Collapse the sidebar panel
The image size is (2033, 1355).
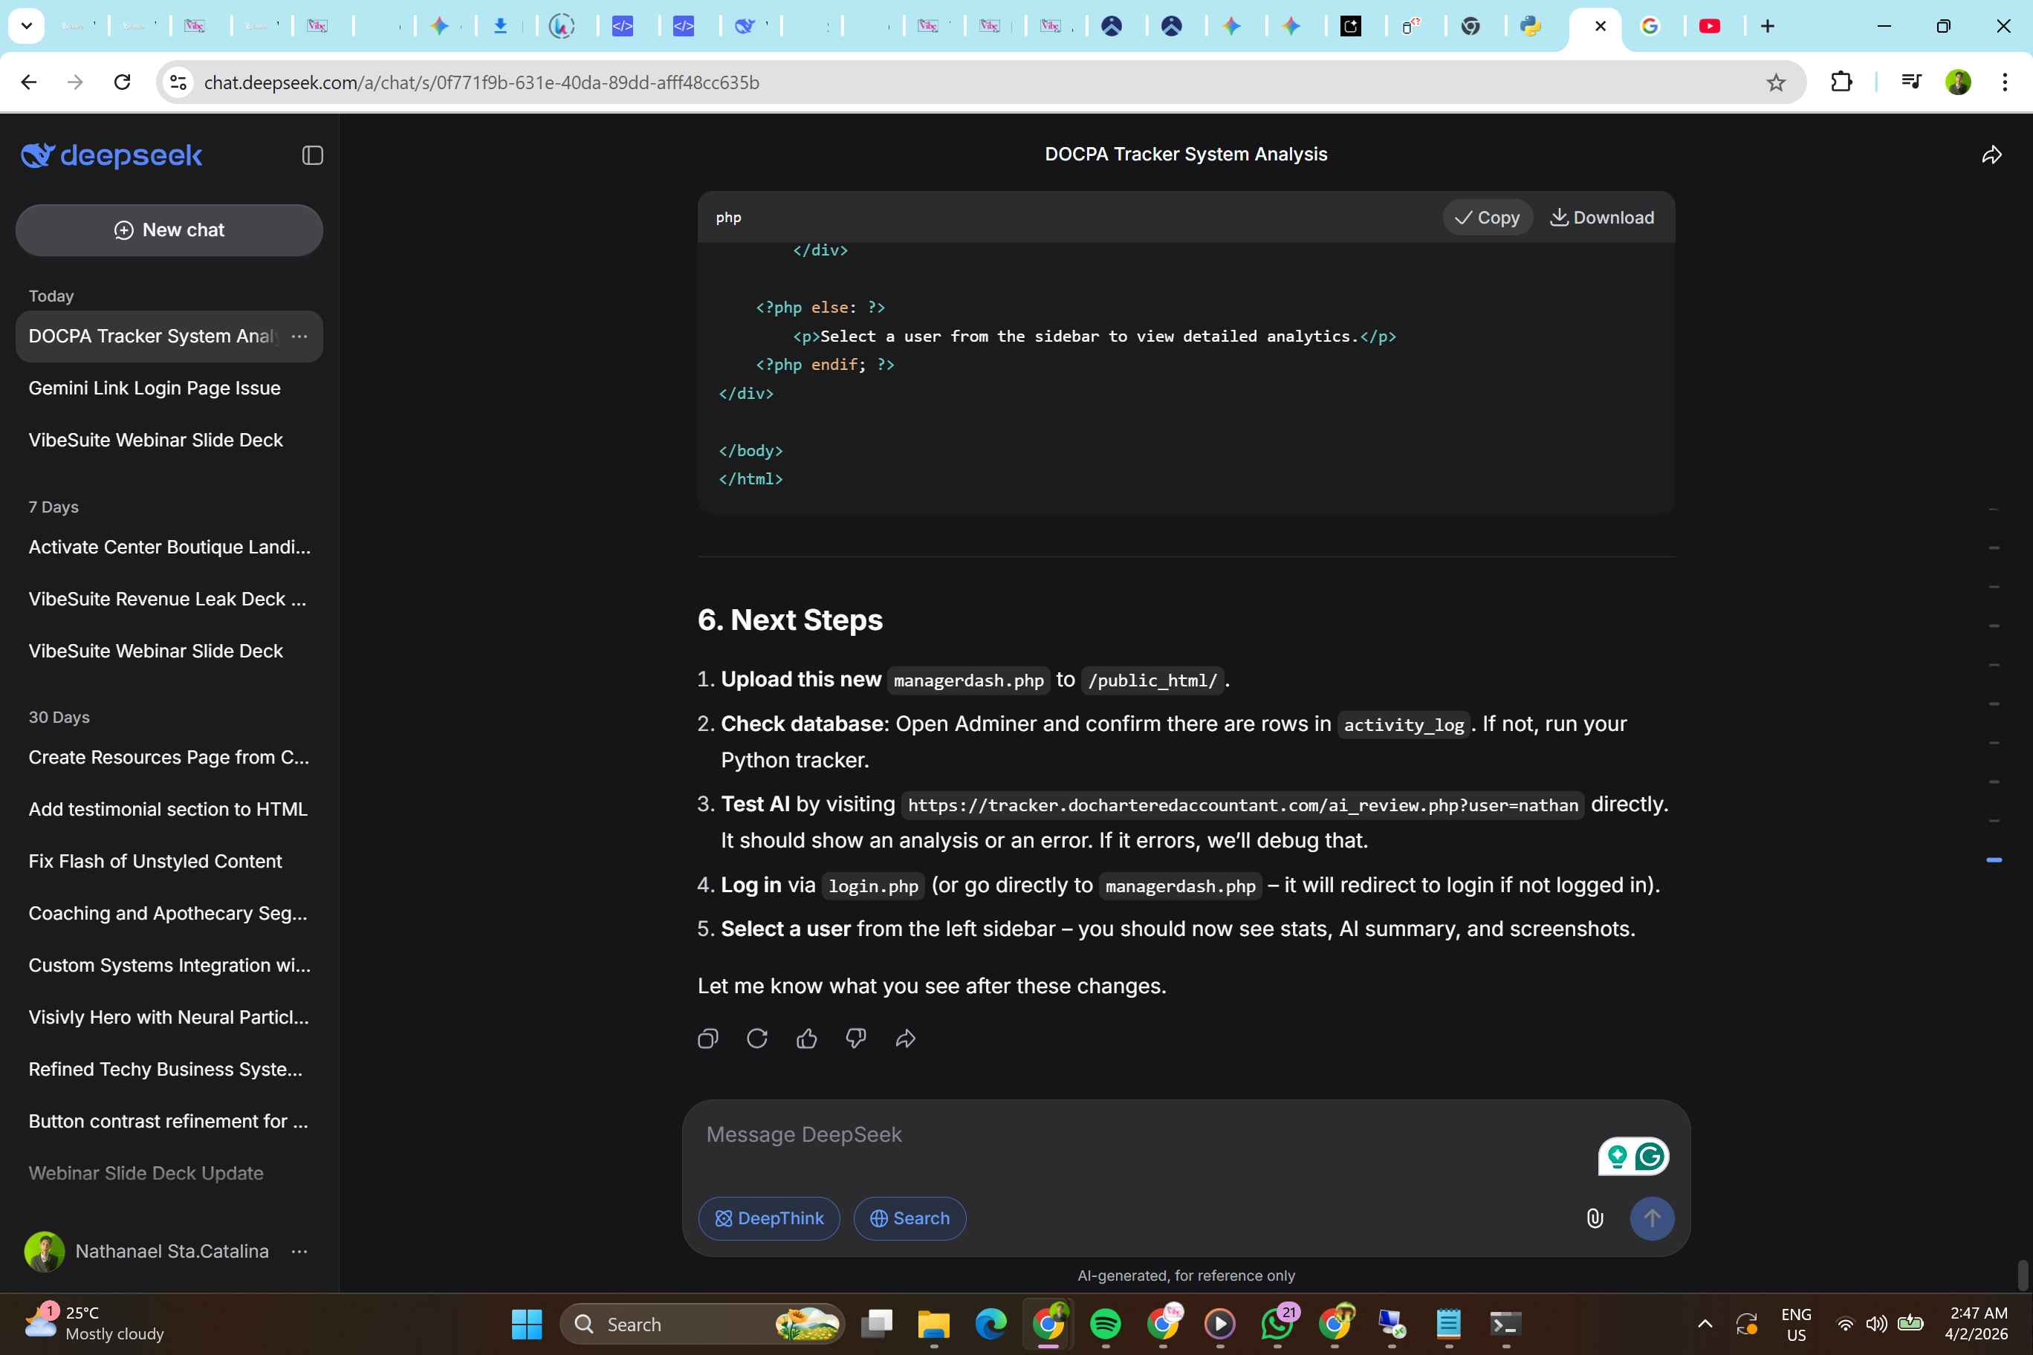pos(312,155)
